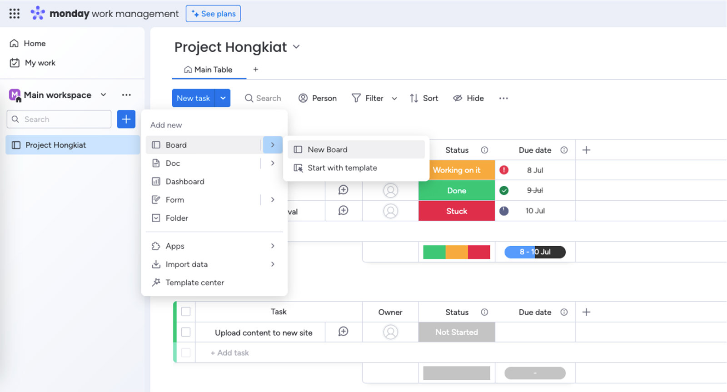Go to Home in sidebar
This screenshot has width=727, height=392.
tap(28, 43)
